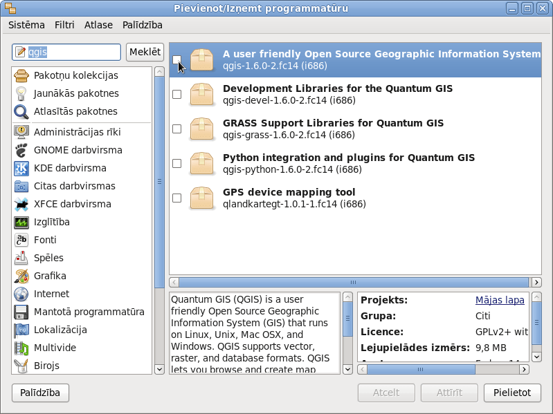Click the Atcelt button

click(386, 393)
